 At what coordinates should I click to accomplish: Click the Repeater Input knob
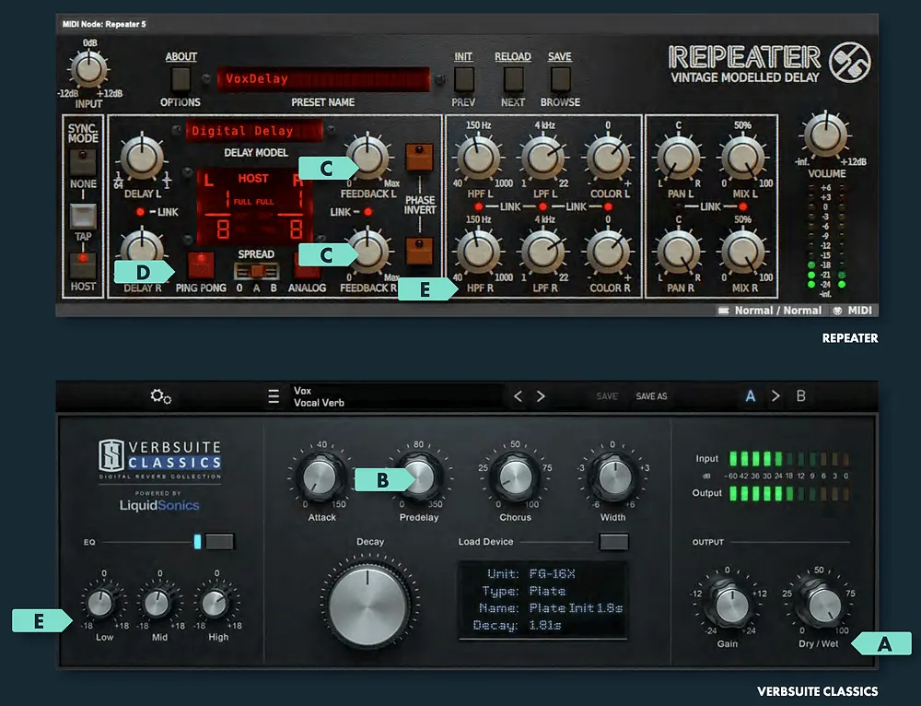pyautogui.click(x=88, y=69)
